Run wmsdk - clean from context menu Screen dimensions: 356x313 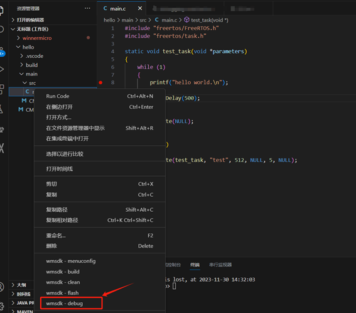tap(99, 282)
